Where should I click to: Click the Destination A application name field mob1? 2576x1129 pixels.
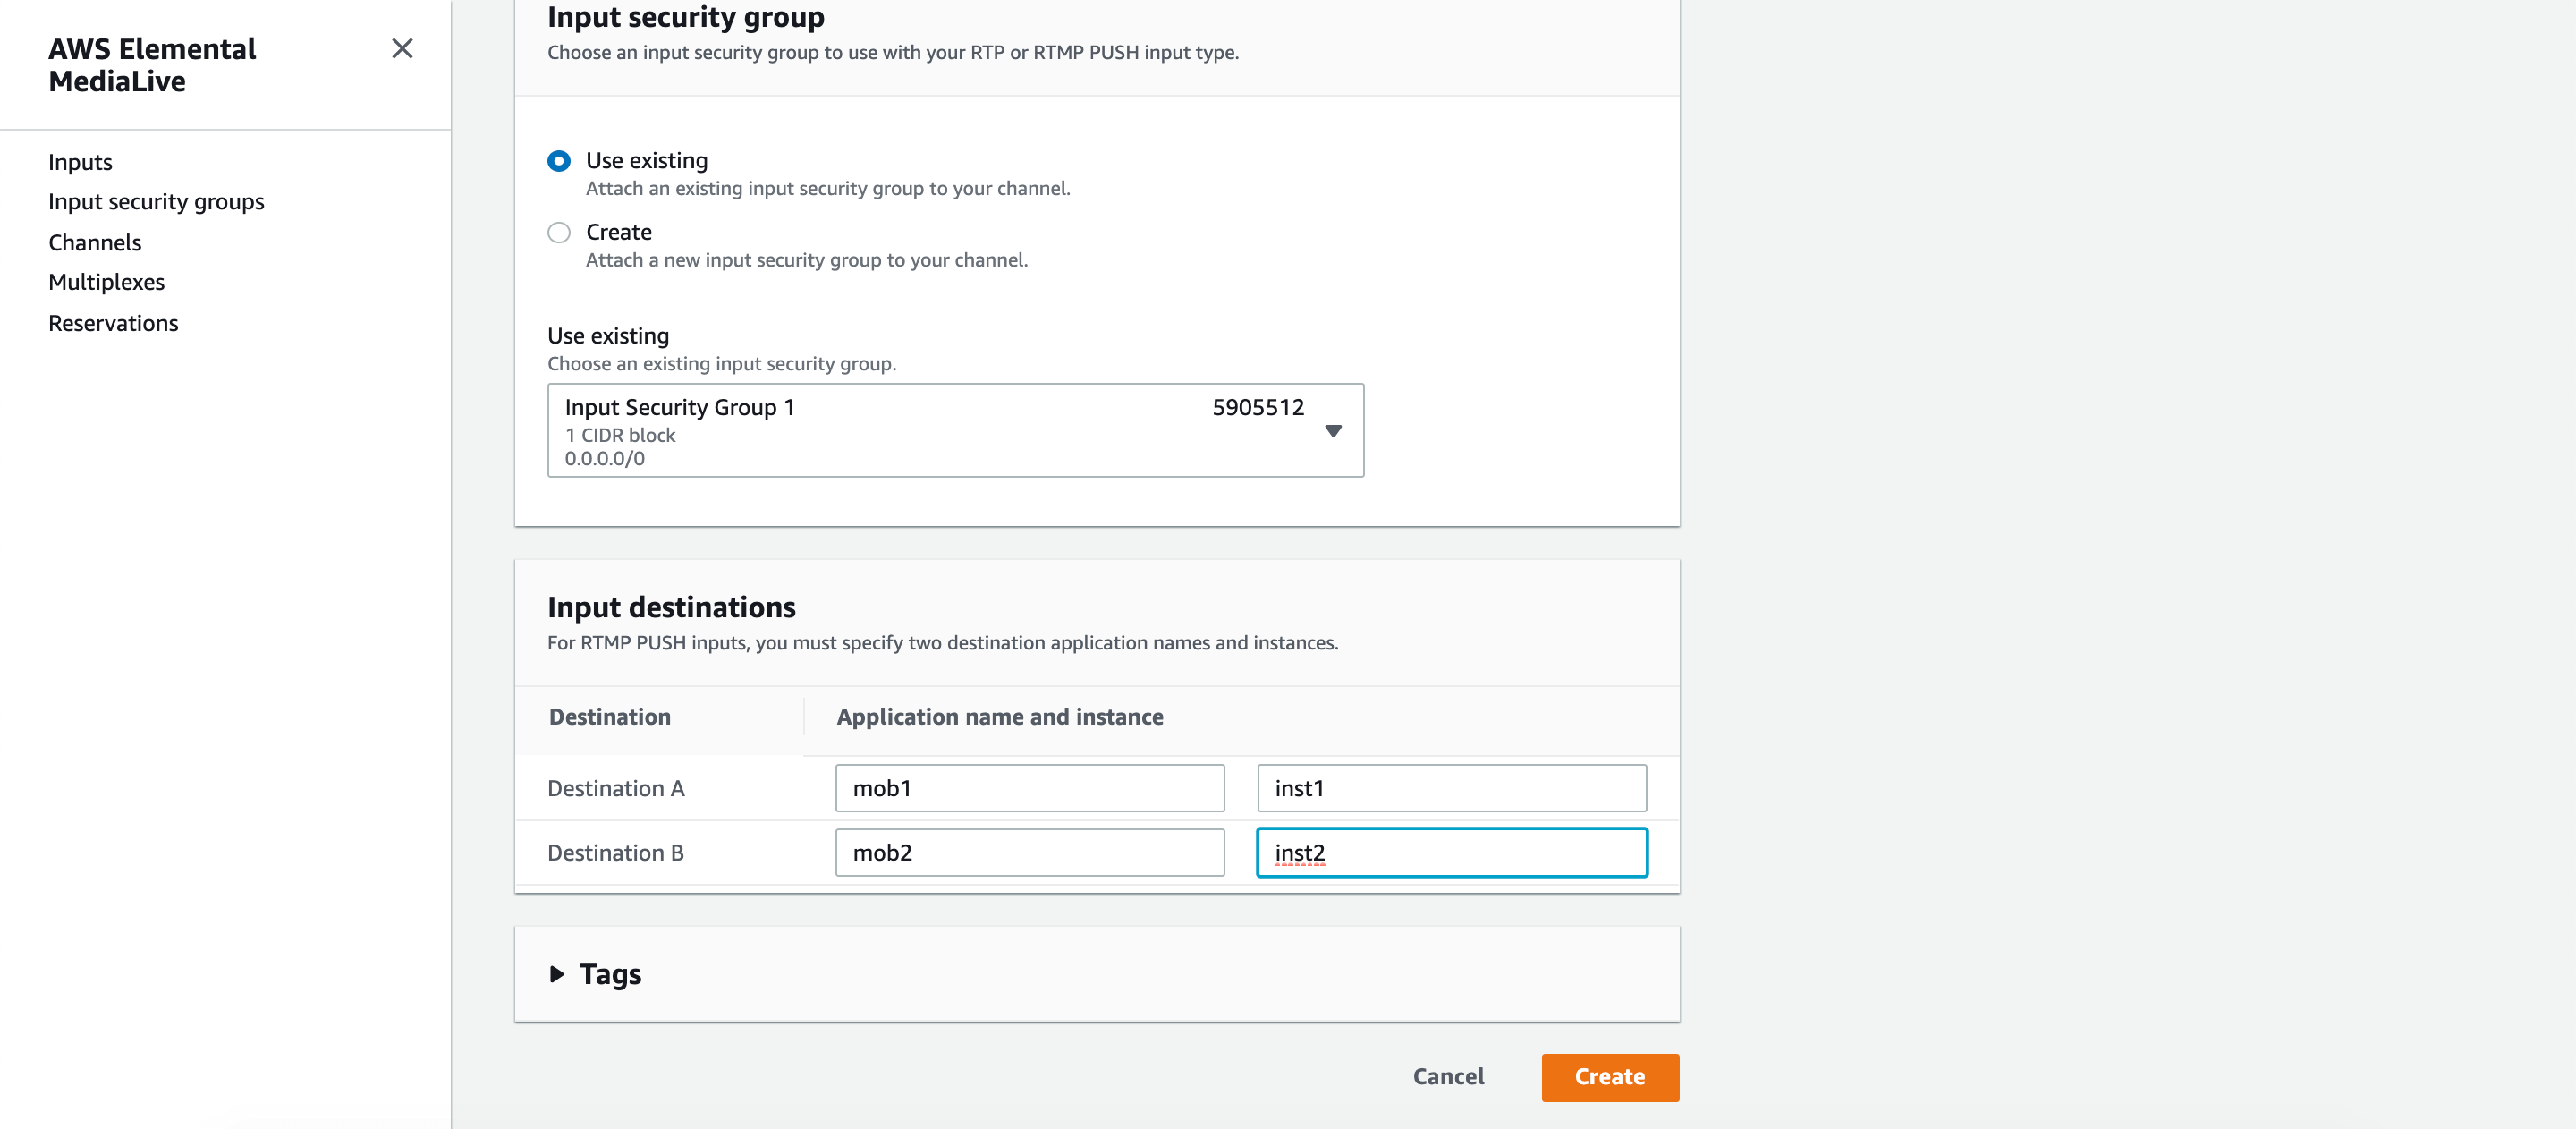point(1029,788)
